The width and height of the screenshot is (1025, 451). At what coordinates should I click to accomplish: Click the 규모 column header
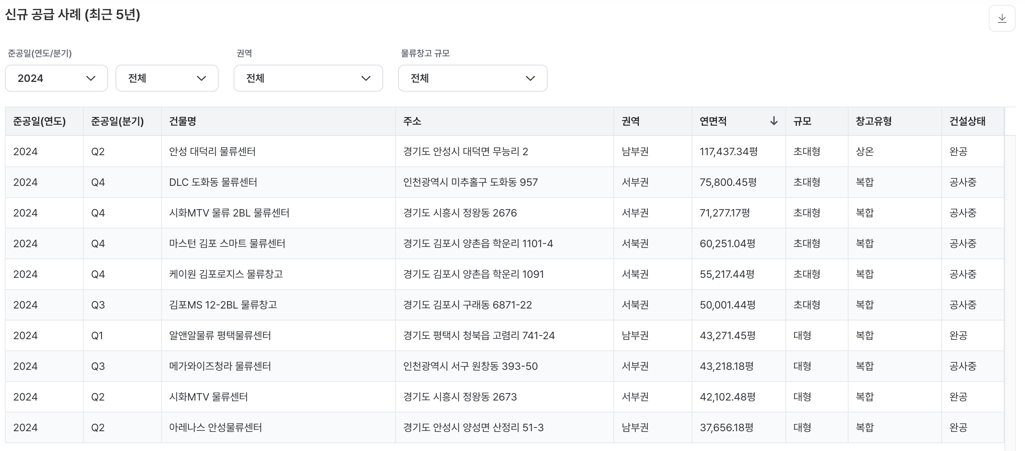pyautogui.click(x=802, y=122)
